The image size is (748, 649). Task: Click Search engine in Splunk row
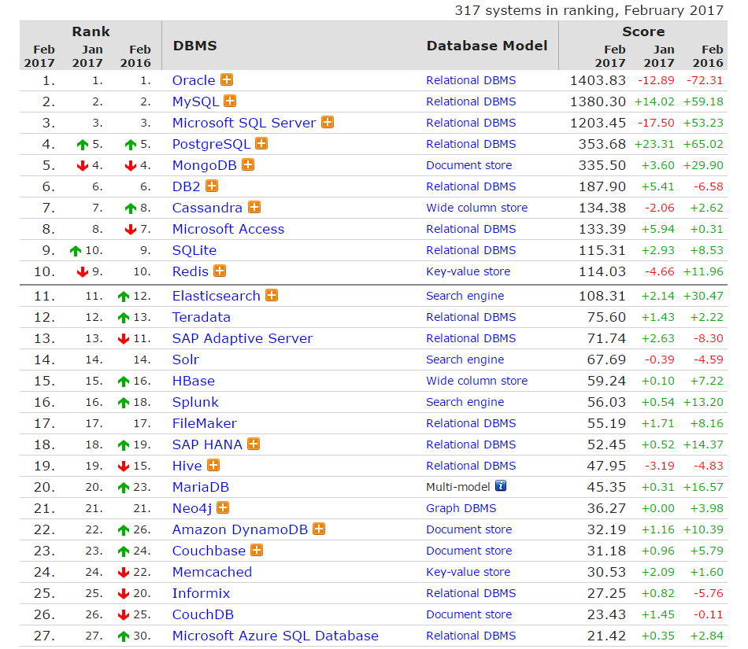[x=465, y=402]
